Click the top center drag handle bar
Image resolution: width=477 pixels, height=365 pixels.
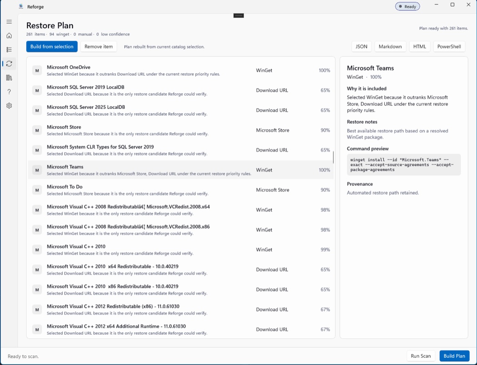[238, 15]
